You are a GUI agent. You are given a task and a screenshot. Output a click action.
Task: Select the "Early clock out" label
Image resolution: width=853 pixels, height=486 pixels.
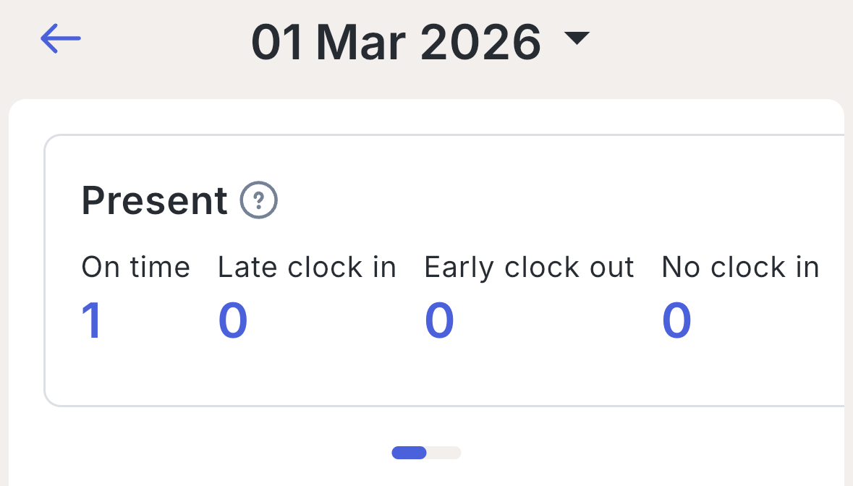click(x=529, y=268)
